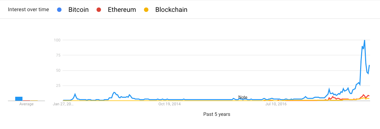Click the blue Bitcoin legend dot
The width and height of the screenshot is (380, 129).
click(x=60, y=10)
